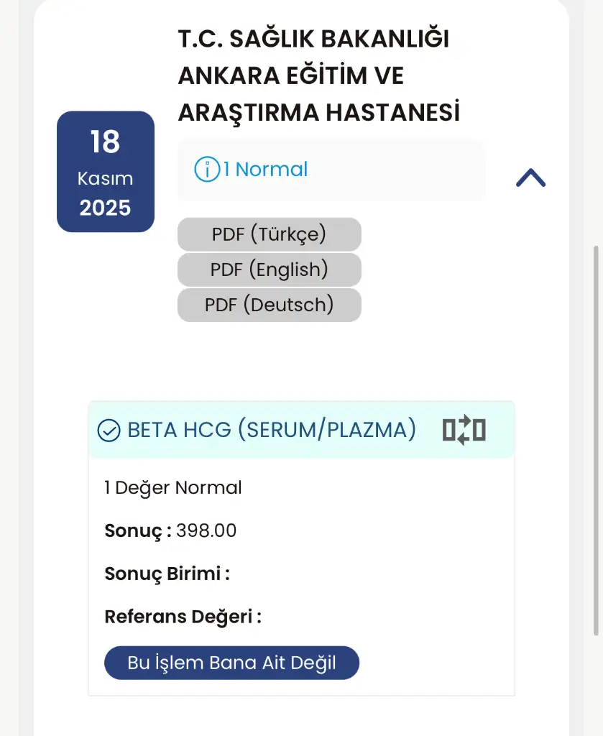Click the Referans Değeri label
The width and height of the screenshot is (603, 736).
[183, 617]
